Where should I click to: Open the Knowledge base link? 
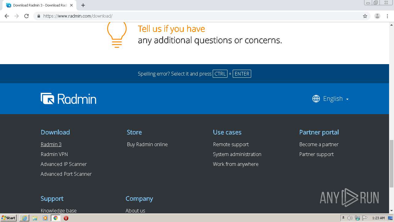tap(58, 211)
